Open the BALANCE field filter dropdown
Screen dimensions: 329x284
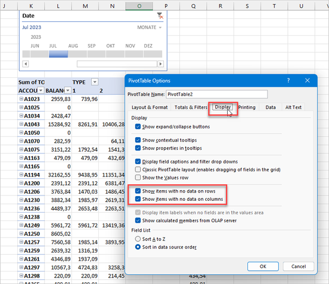point(68,90)
